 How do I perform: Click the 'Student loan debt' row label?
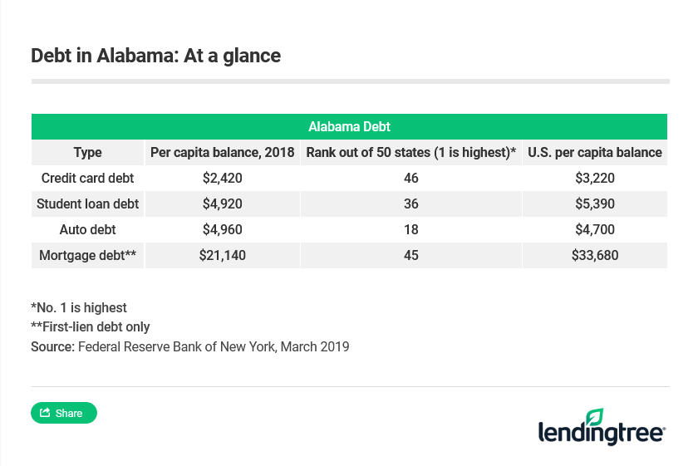(87, 204)
